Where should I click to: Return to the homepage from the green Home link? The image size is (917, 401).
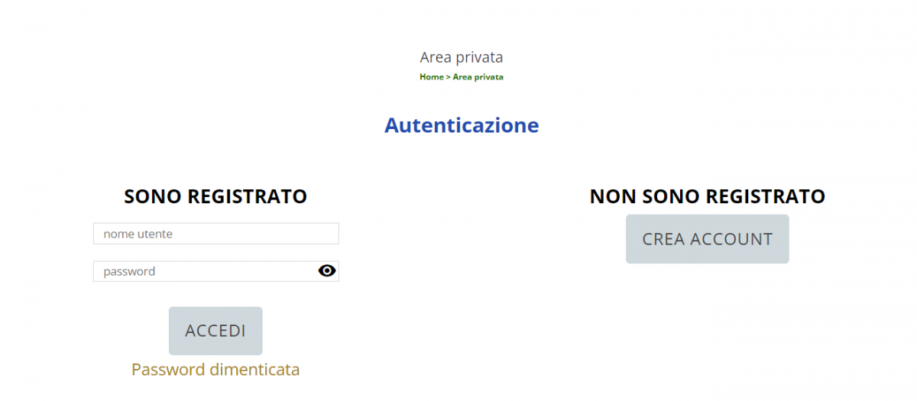coord(431,77)
